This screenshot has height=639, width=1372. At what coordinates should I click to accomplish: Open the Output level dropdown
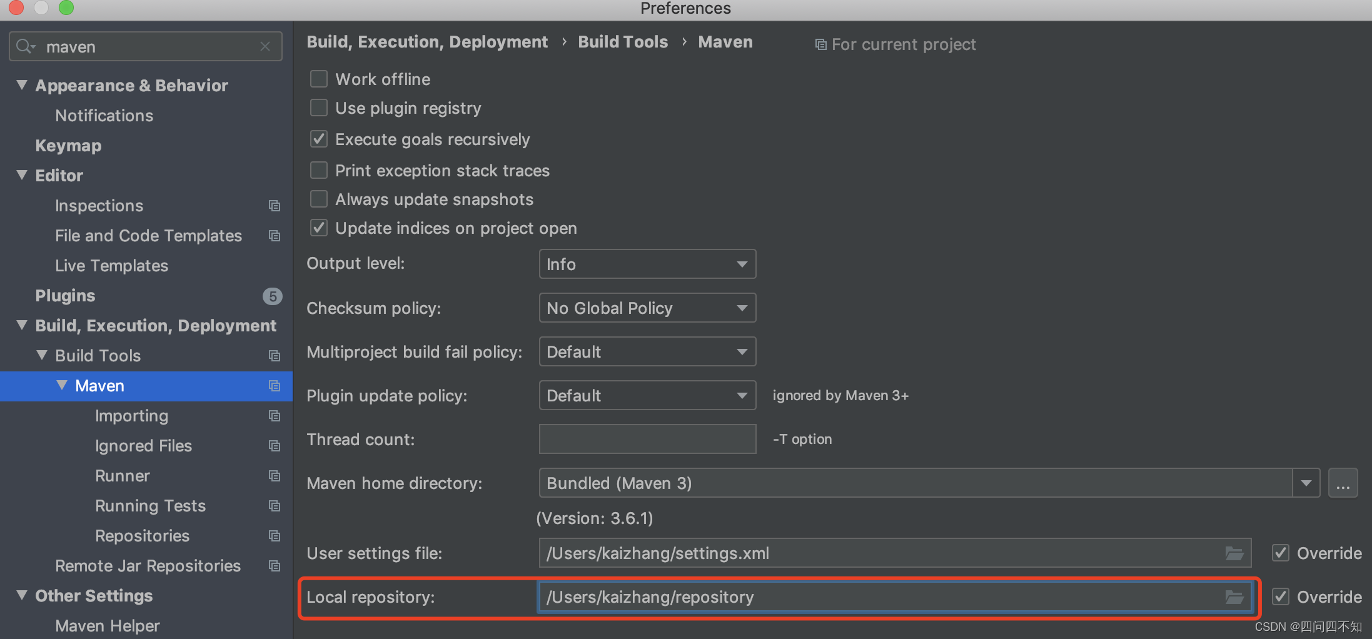[647, 264]
